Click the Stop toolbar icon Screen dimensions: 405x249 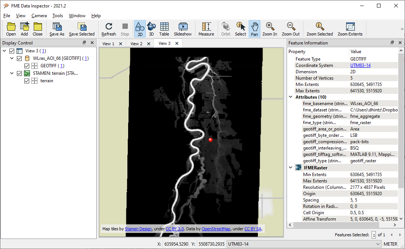click(x=125, y=29)
